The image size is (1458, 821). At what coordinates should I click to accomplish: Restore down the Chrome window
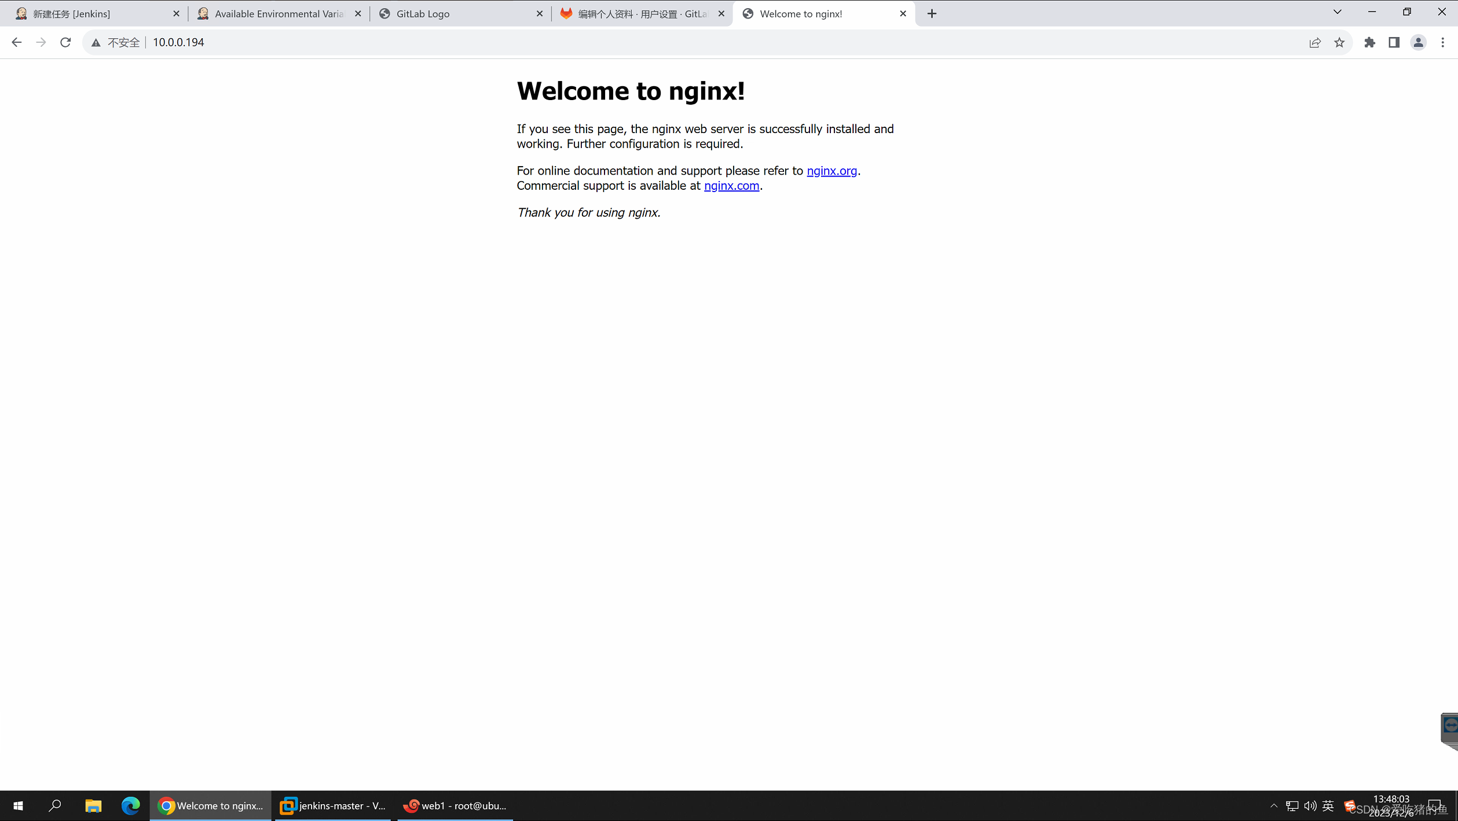(x=1407, y=12)
